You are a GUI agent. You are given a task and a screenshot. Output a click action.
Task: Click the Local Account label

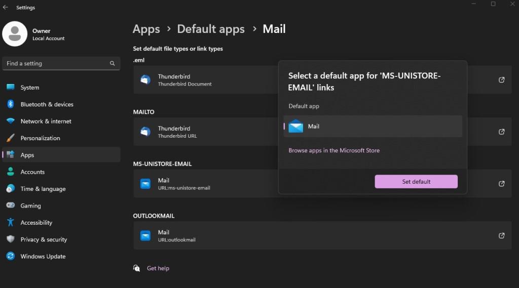pyautogui.click(x=48, y=38)
